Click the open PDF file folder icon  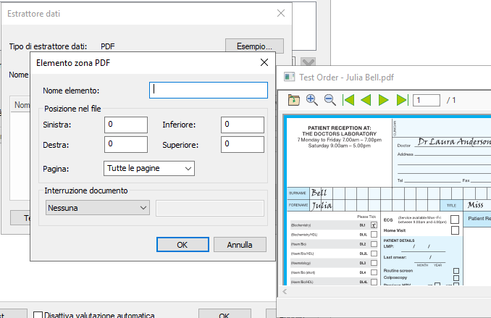(294, 100)
